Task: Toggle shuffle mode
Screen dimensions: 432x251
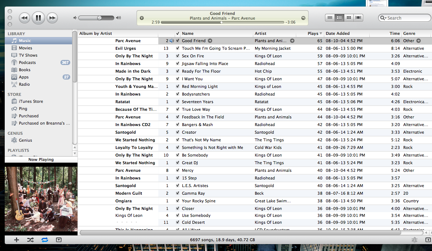Action: pyautogui.click(x=30, y=240)
